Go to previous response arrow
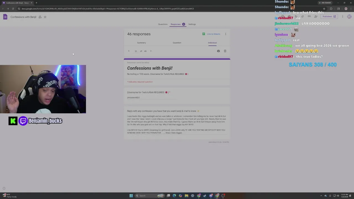The width and height of the screenshot is (354, 199). tap(129, 51)
